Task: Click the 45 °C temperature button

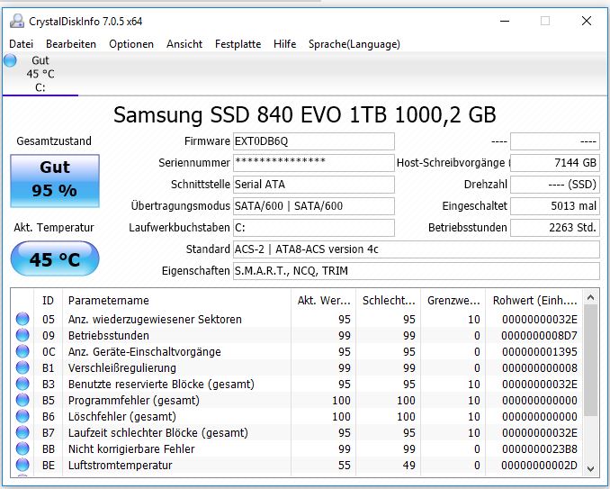Action: pyautogui.click(x=55, y=258)
